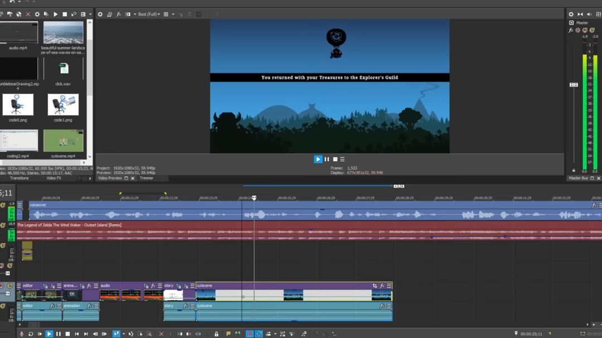Toggle Enable Snapping magnet icon
This screenshot has height=338, width=602.
point(250,334)
